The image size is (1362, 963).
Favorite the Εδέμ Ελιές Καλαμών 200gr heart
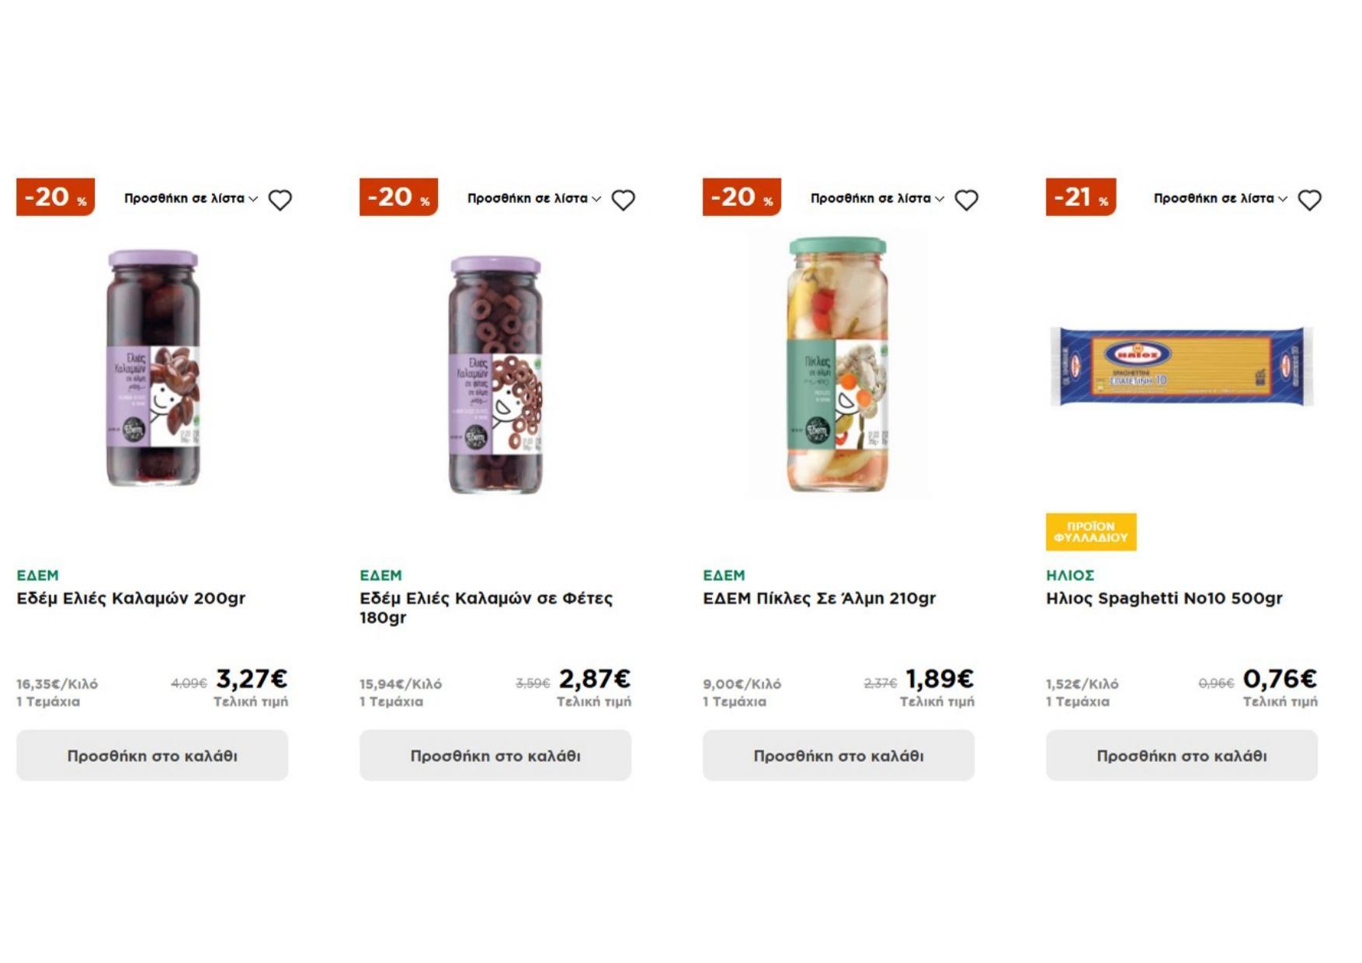pos(280,200)
